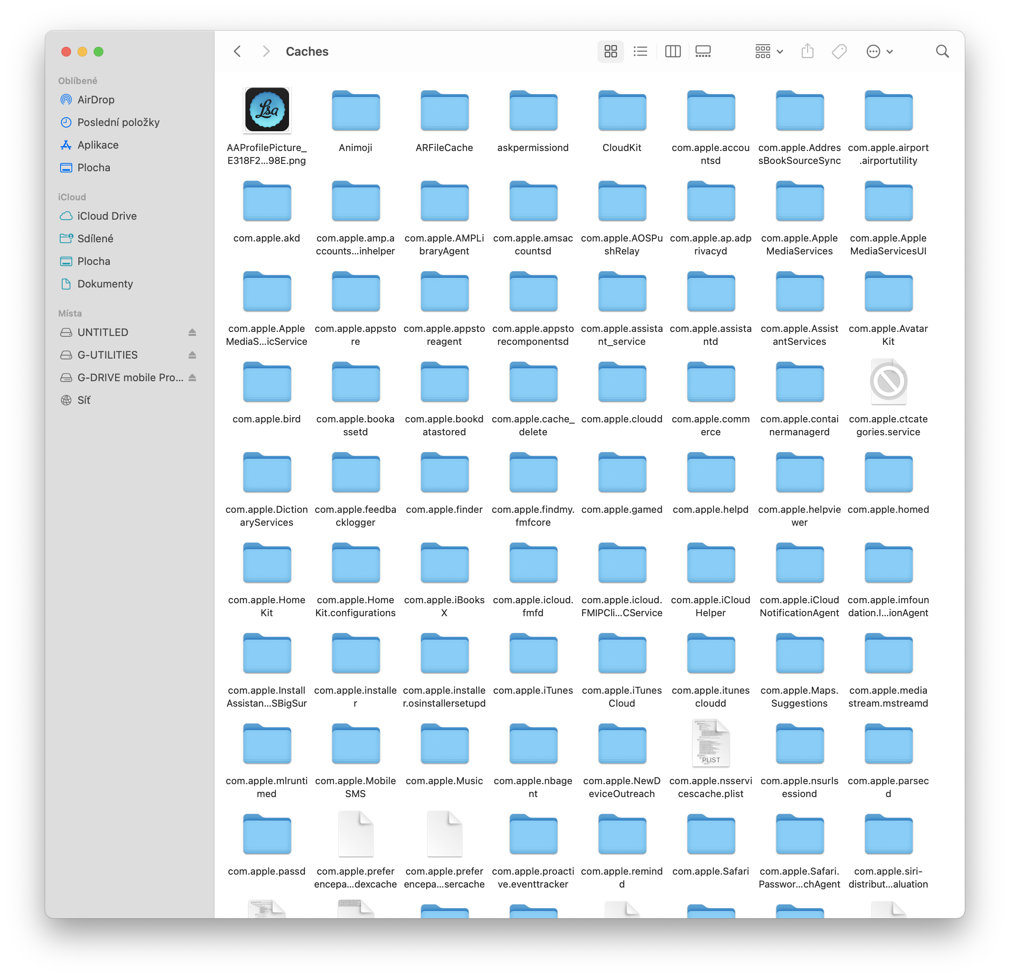Viewport: 1010px width, 978px height.
Task: Open the More actions ellipsis menu
Action: pos(879,52)
